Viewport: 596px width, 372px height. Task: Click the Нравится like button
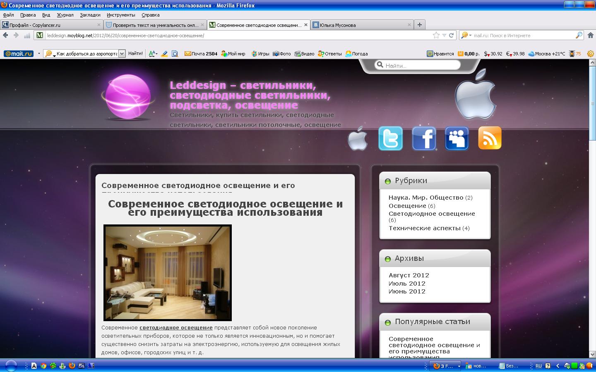click(x=440, y=54)
